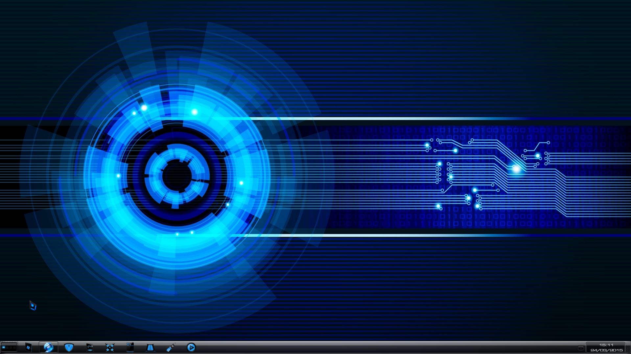The height and width of the screenshot is (354, 631).
Task: Launch the blue swirl browser icon
Action: tap(48, 347)
